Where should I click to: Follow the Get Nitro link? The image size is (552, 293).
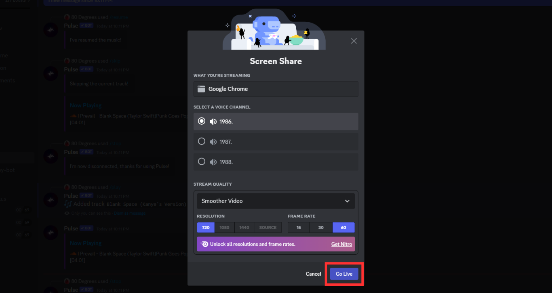pyautogui.click(x=341, y=244)
